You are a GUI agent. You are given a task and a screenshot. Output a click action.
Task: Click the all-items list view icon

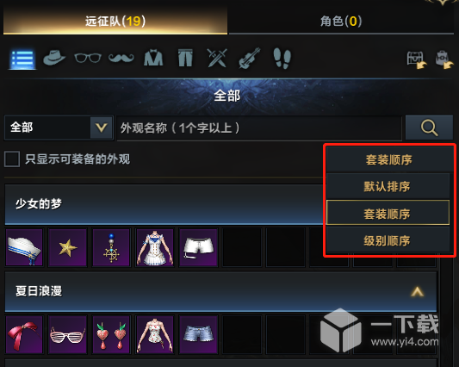(22, 59)
